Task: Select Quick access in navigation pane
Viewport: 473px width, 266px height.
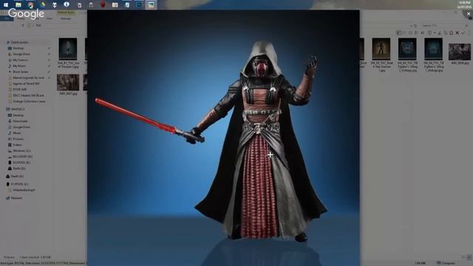Action: click(x=19, y=42)
